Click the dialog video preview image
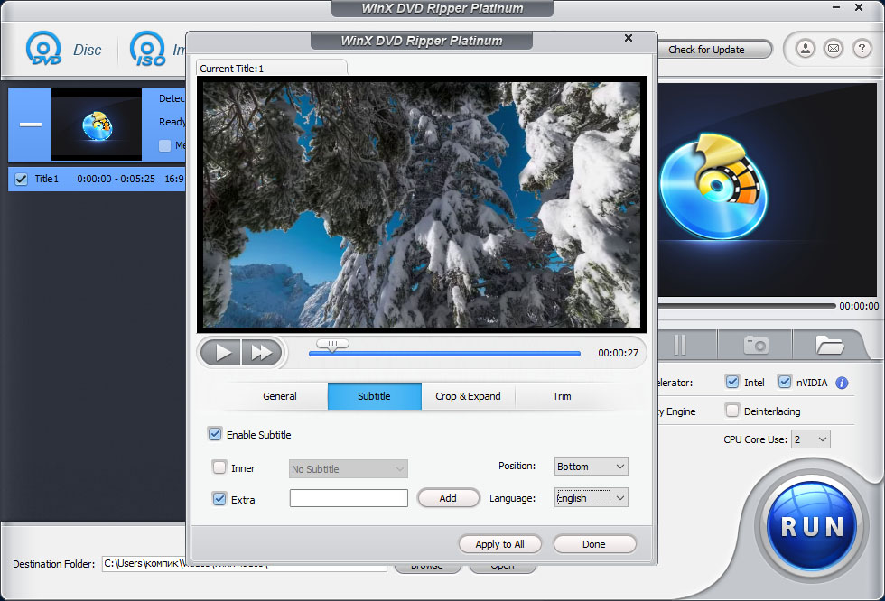The image size is (885, 601). coord(422,204)
